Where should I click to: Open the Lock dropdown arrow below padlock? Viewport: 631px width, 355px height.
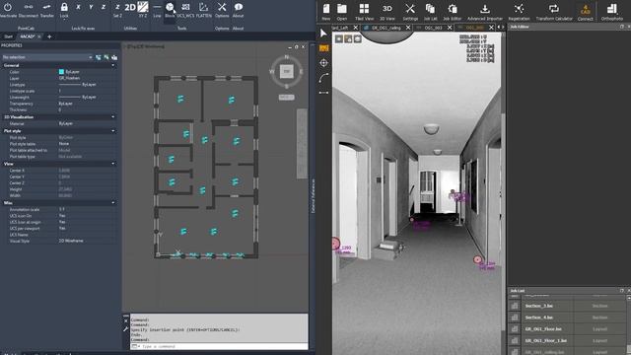64,19
